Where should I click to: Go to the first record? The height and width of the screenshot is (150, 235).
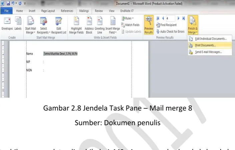pyautogui.click(x=158, y=18)
